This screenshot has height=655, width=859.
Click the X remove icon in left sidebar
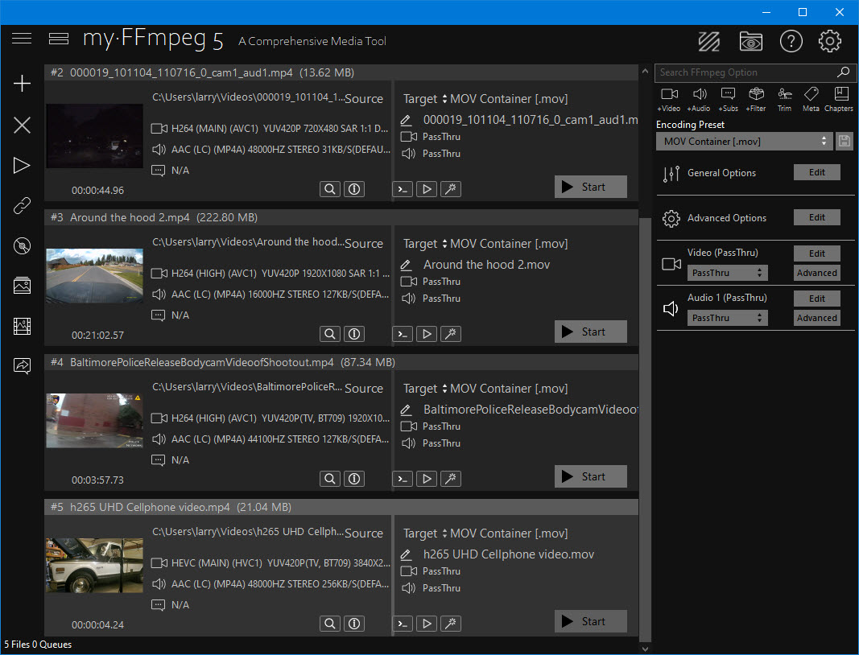22,125
